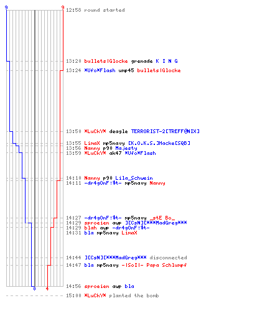Click '-|SoI|- Papa Schlumpf' player name
Screen dimensions: 280x311
click(x=154, y=265)
